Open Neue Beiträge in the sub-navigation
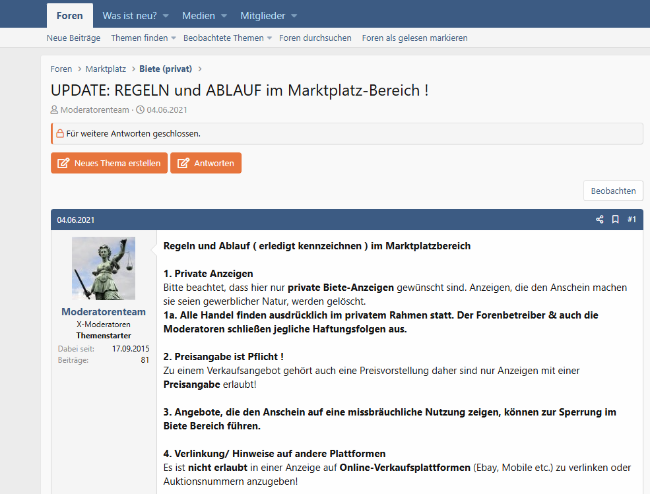The height and width of the screenshot is (494, 650). 73,38
